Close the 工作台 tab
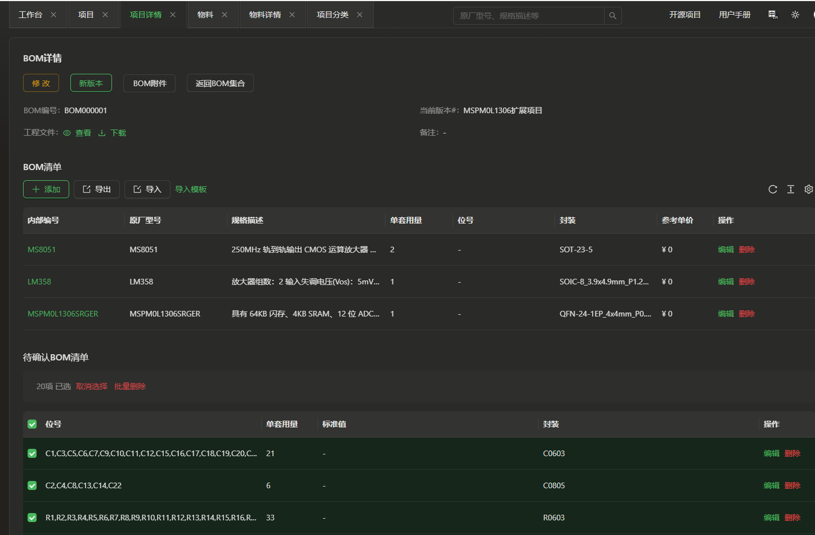 point(53,15)
